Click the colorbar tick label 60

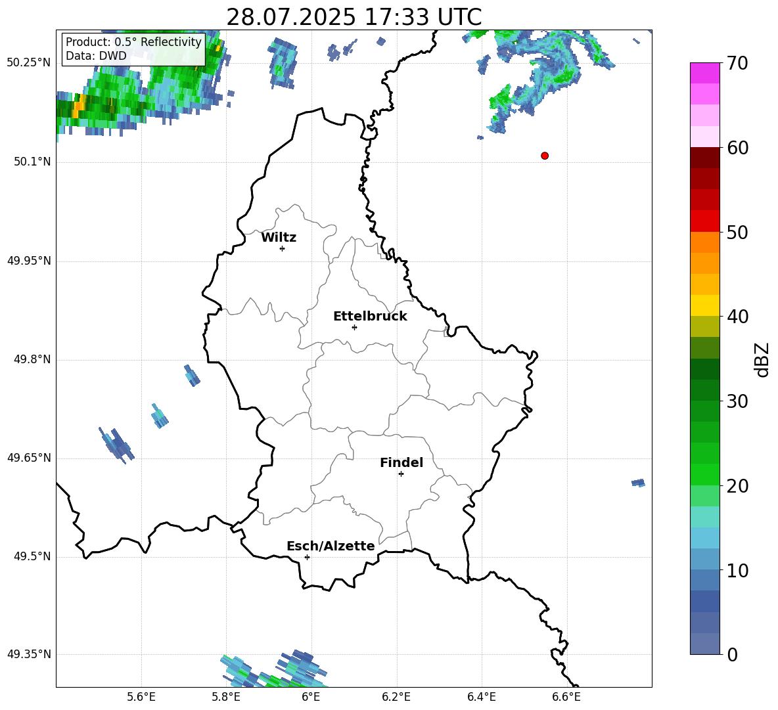[737, 148]
